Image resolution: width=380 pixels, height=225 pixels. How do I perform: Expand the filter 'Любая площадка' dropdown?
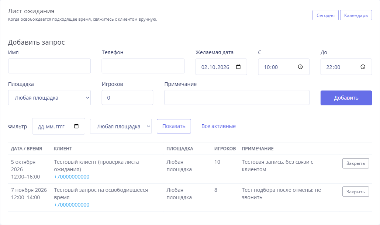click(121, 126)
